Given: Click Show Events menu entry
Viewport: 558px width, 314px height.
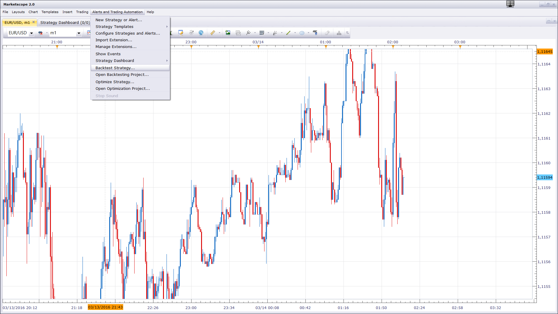Looking at the screenshot, I should tap(130, 54).
